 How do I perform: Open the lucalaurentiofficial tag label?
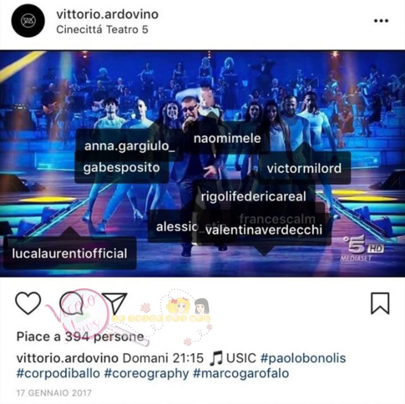[x=70, y=253]
